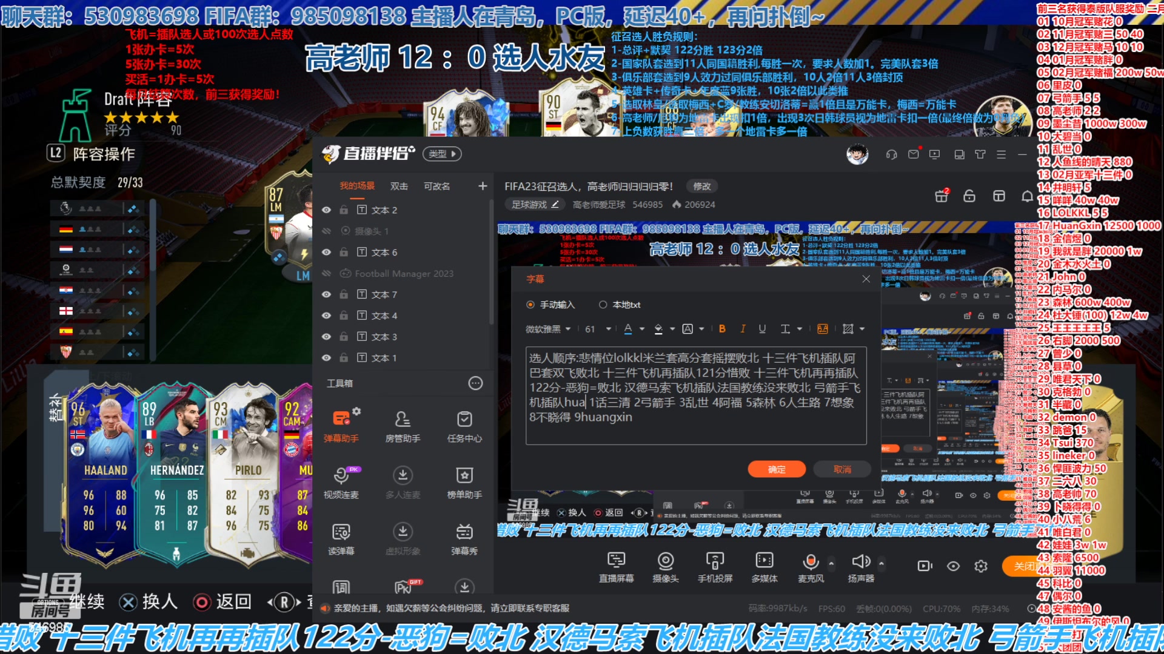Image resolution: width=1164 pixels, height=654 pixels.
Task: Open the notification bell
Action: [x=1027, y=196]
